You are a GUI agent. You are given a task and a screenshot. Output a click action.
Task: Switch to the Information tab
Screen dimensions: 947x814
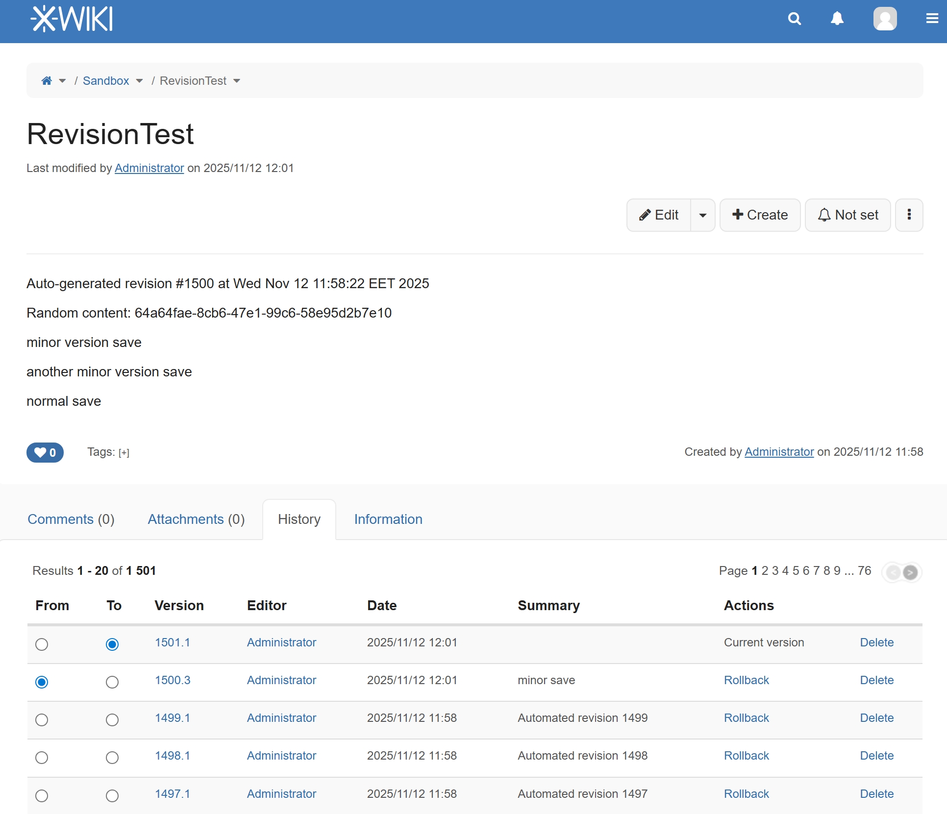(388, 519)
